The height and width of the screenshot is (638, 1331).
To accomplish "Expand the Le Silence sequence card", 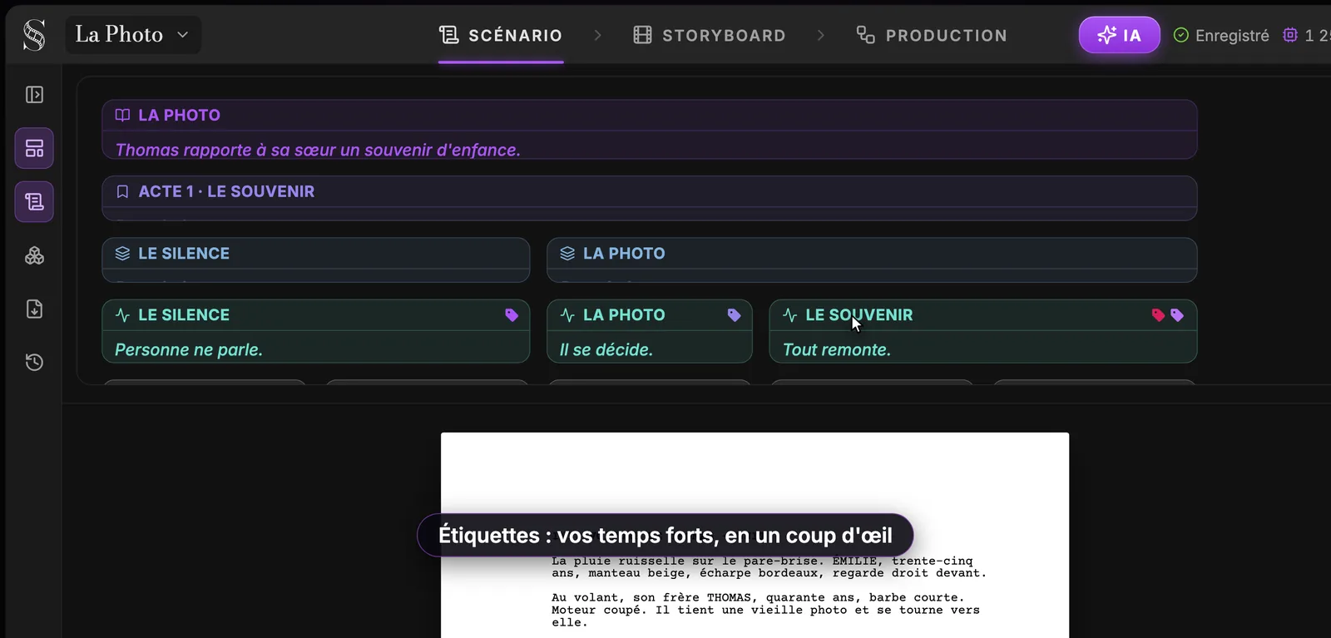I will coord(315,260).
